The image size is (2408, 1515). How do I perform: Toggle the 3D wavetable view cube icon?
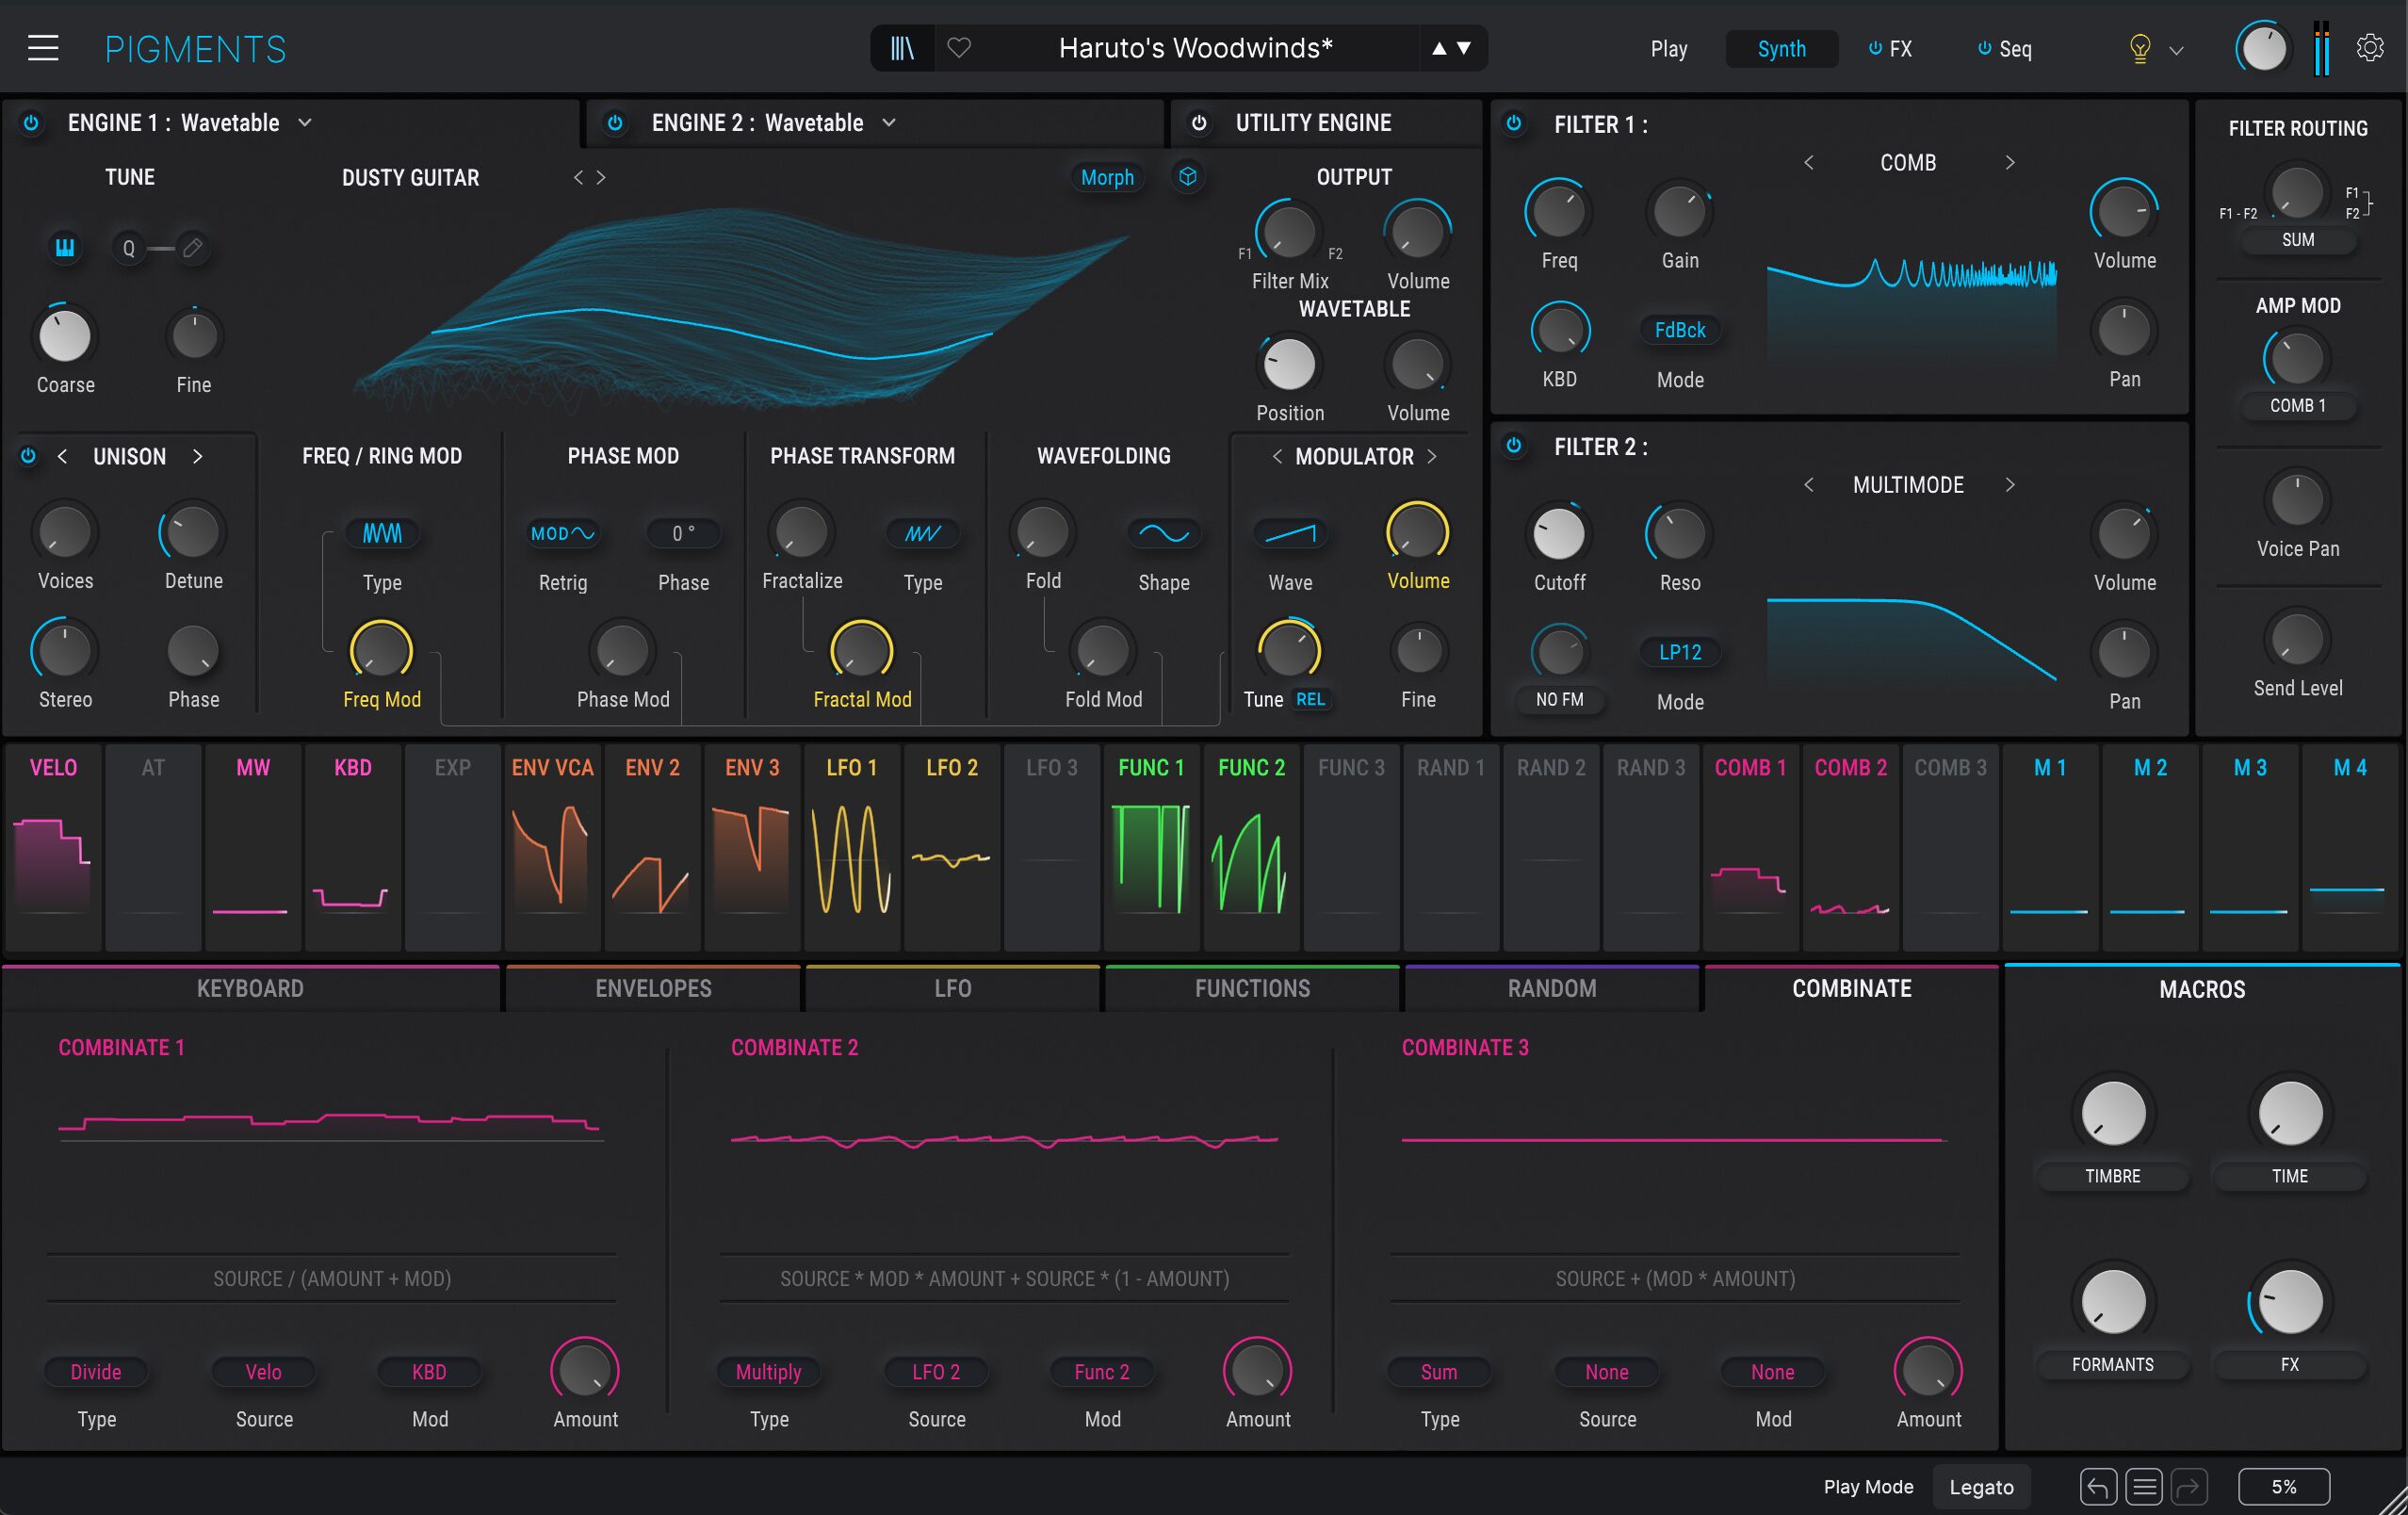click(x=1188, y=177)
